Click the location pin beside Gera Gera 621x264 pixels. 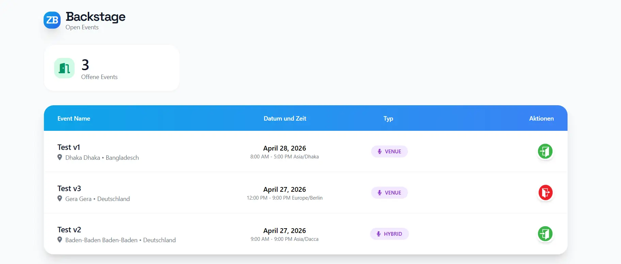60,199
